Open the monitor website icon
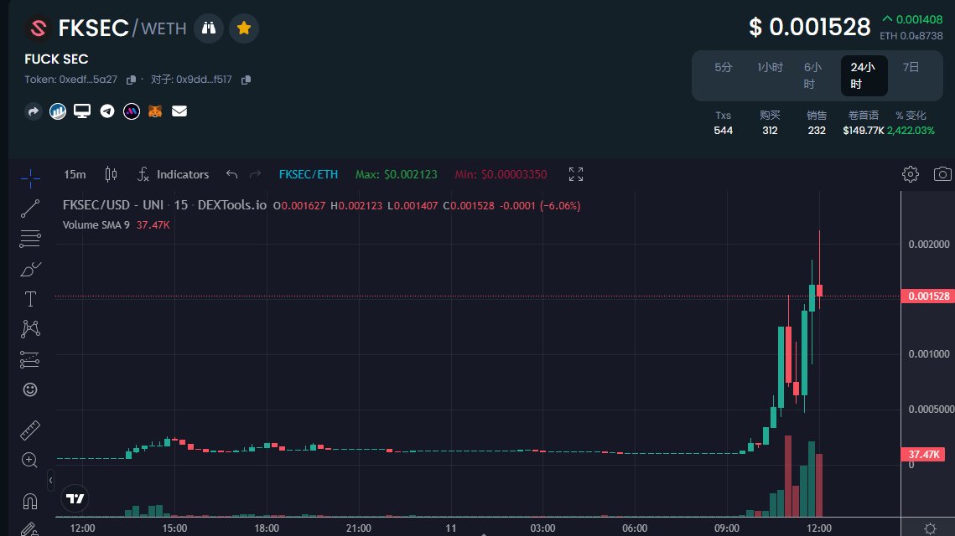This screenshot has height=536, width=955. [x=82, y=111]
